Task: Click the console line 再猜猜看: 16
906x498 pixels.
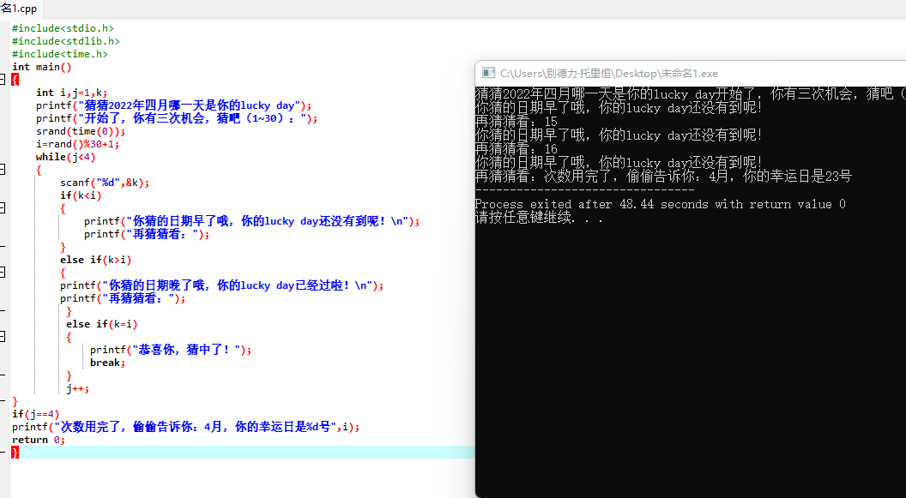Action: point(516,149)
